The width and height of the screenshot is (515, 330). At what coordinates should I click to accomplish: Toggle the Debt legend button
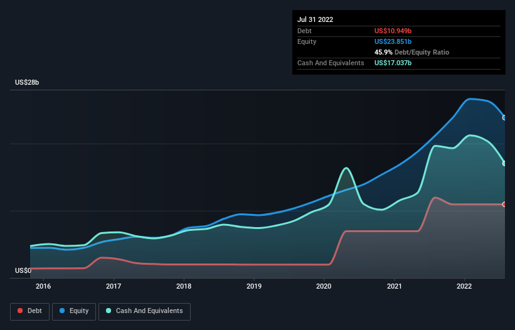[30, 311]
